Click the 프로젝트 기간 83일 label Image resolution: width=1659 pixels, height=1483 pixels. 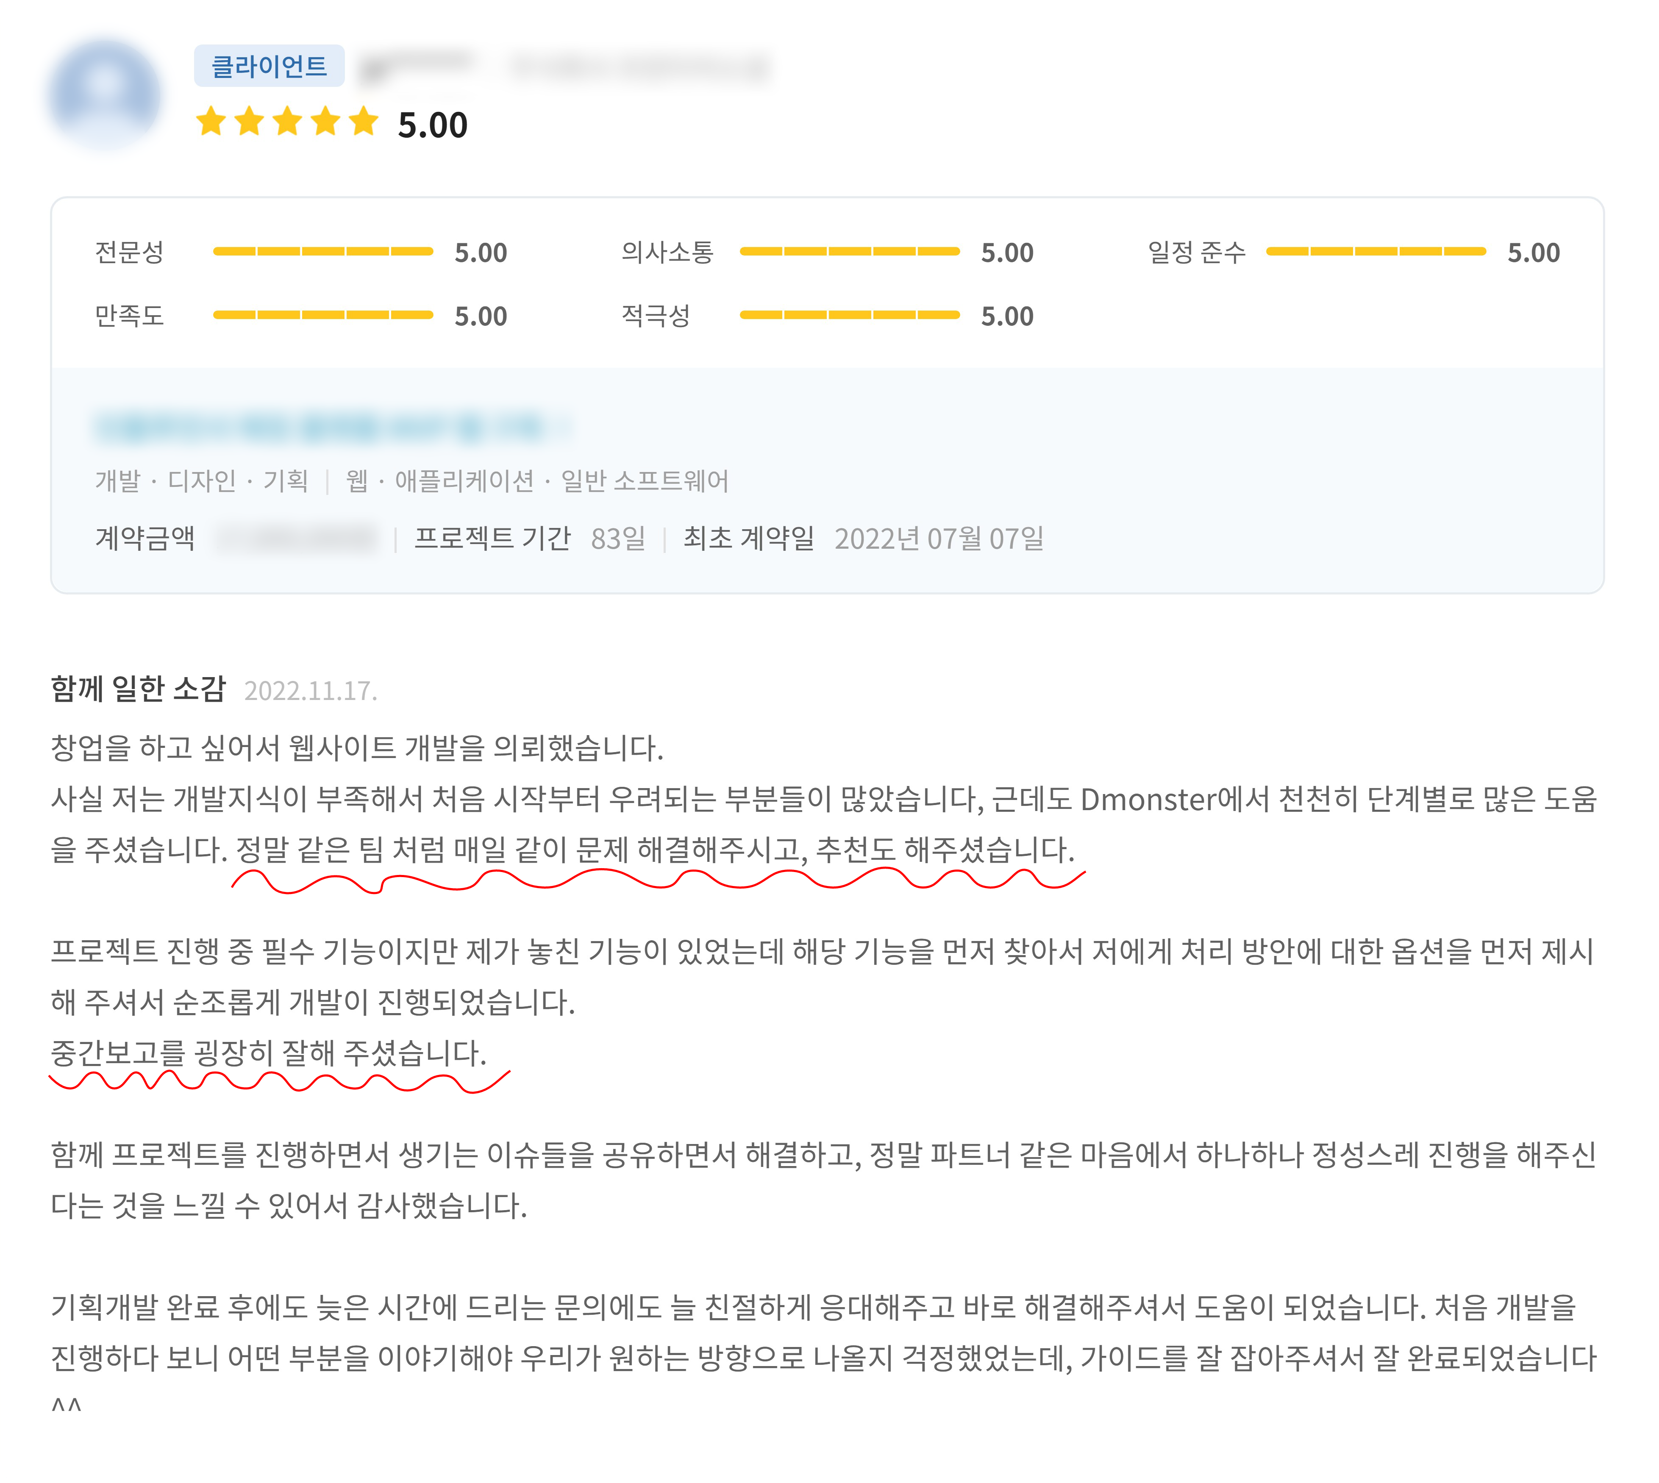click(x=530, y=539)
